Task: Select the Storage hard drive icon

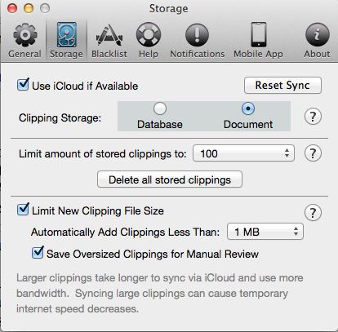Action: 66,35
